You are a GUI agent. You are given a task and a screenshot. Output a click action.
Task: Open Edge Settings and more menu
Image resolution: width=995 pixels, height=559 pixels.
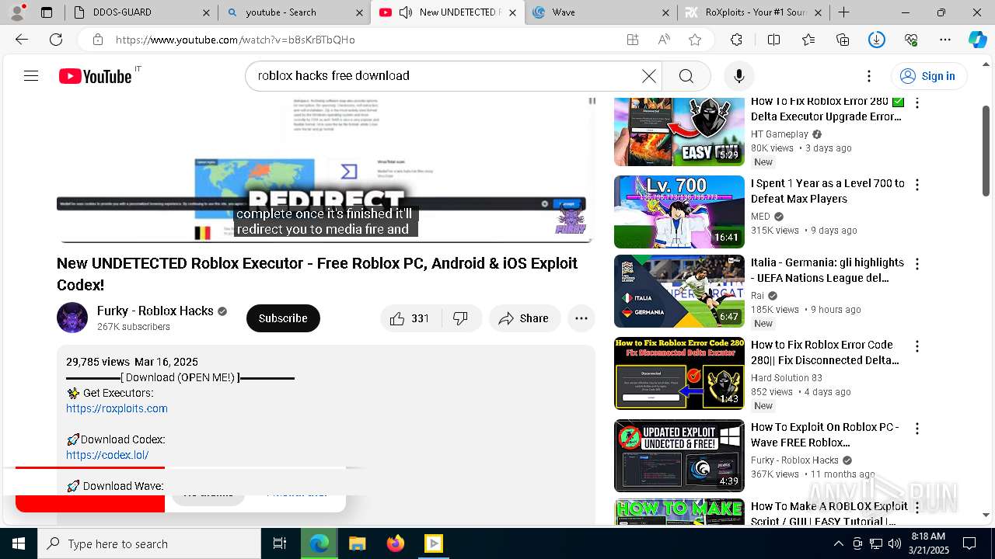pos(945,40)
